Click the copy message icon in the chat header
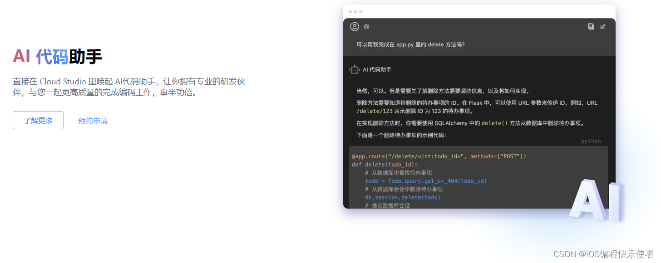The width and height of the screenshot is (661, 263). tap(591, 27)
